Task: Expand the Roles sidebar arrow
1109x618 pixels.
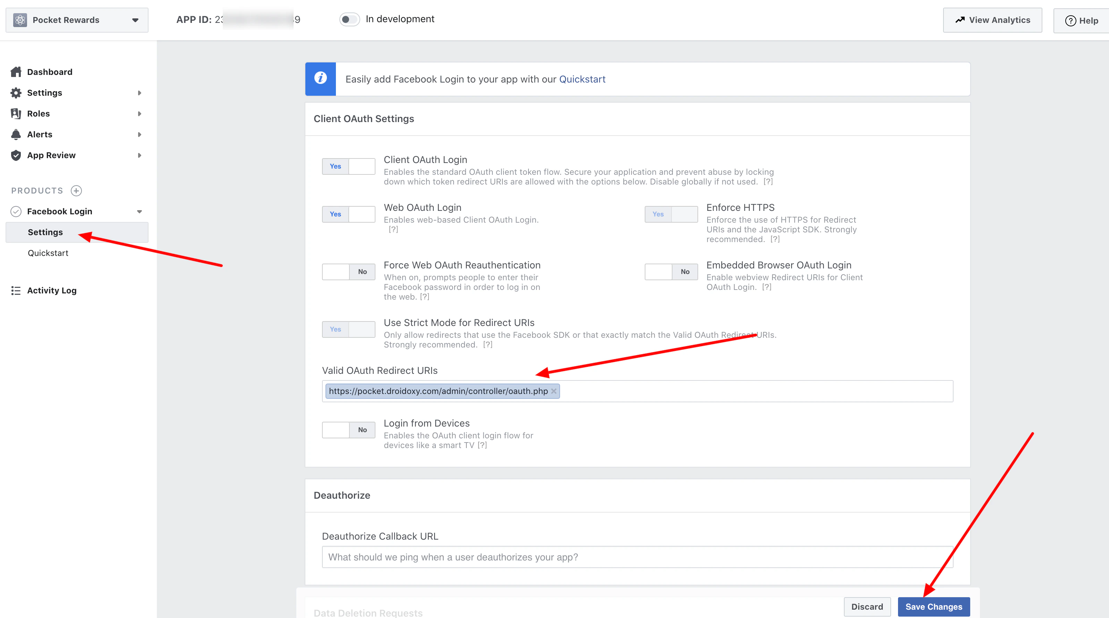Action: pos(139,114)
